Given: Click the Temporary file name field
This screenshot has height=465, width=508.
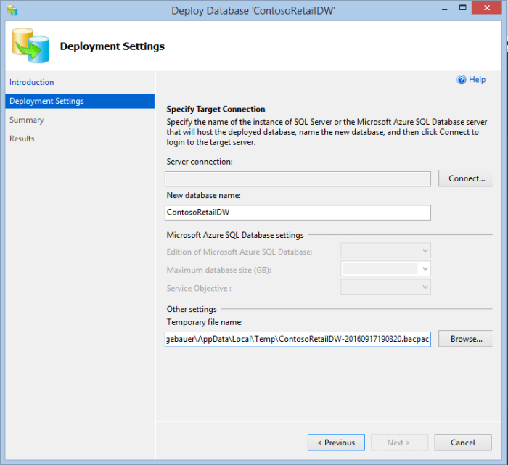Looking at the screenshot, I should pyautogui.click(x=298, y=339).
